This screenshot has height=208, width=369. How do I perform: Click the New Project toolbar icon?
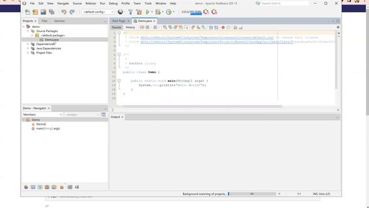[x=35, y=12]
